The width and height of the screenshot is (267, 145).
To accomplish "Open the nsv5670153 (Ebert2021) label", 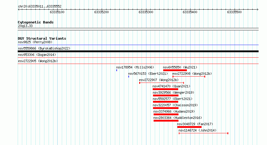I will coord(148,74).
